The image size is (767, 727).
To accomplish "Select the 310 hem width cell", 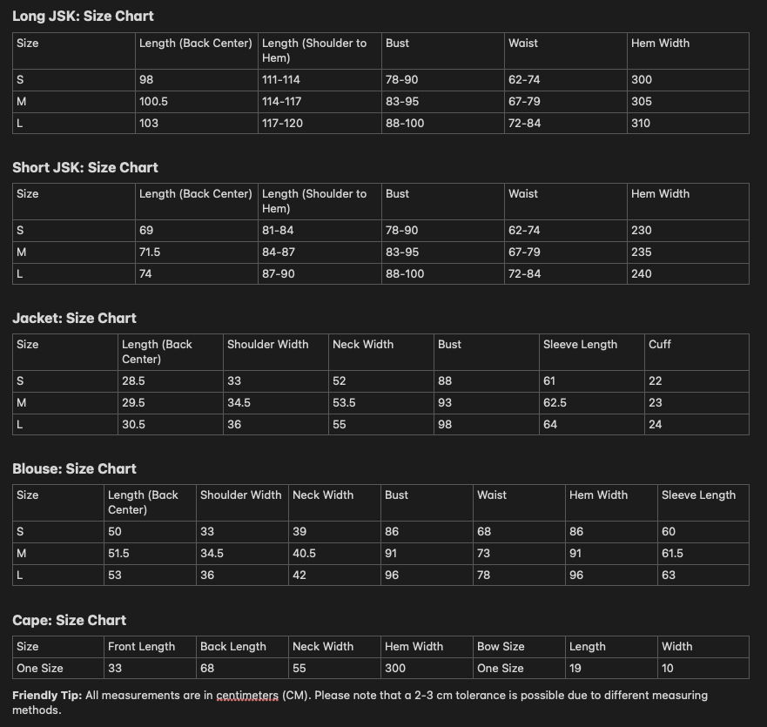I will click(x=641, y=123).
